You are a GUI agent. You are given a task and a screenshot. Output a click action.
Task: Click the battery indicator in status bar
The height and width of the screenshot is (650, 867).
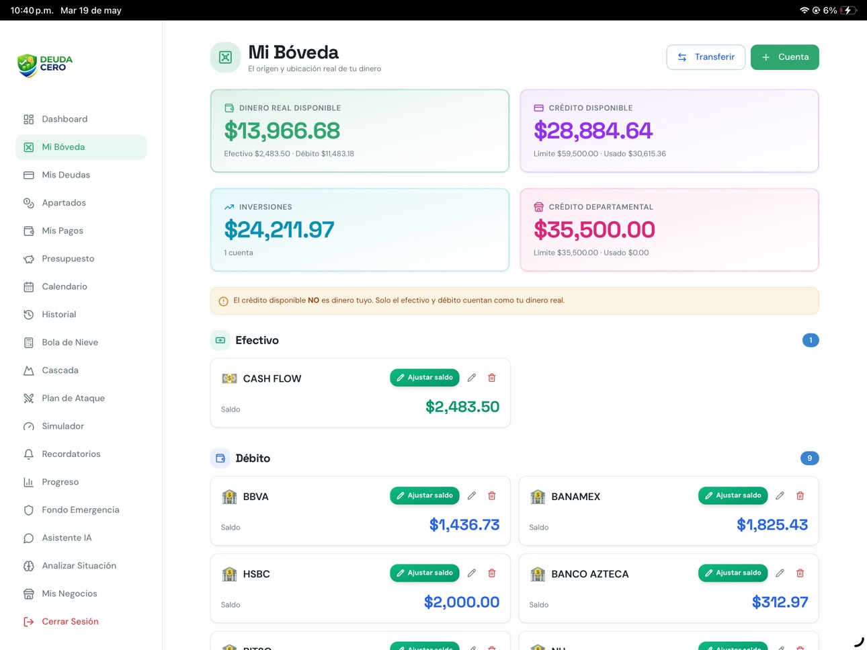click(848, 10)
